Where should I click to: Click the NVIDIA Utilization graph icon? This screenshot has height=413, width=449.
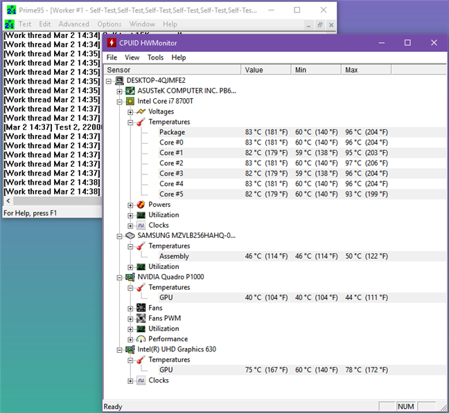click(x=141, y=329)
